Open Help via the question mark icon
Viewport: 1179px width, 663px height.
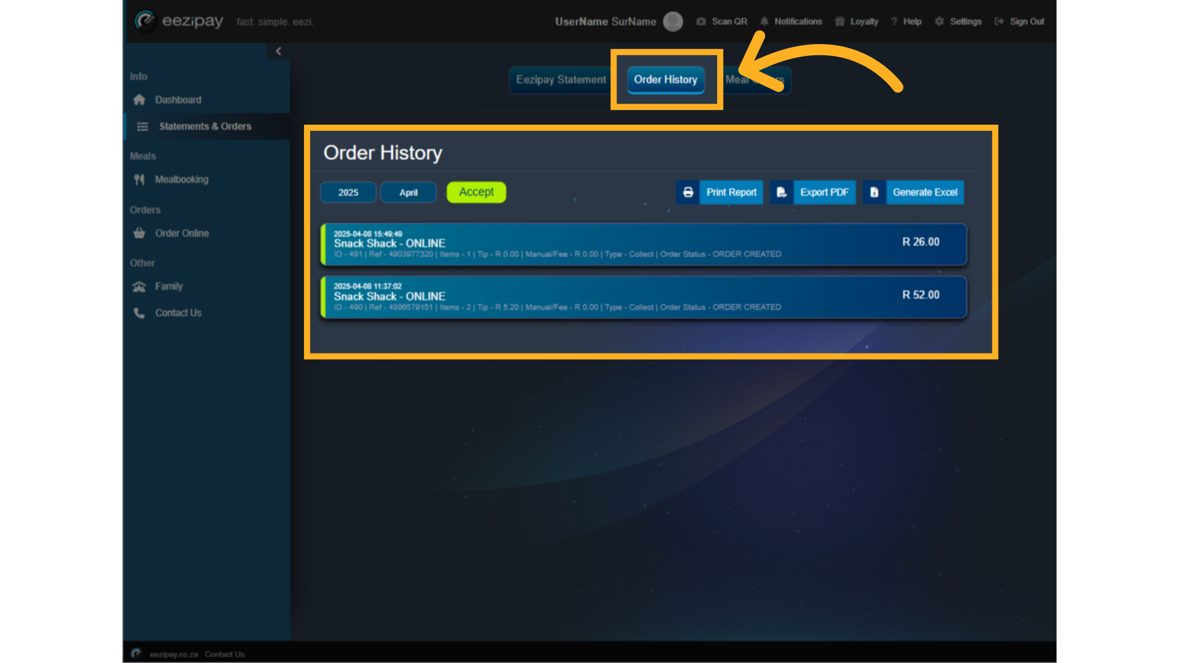coord(895,21)
